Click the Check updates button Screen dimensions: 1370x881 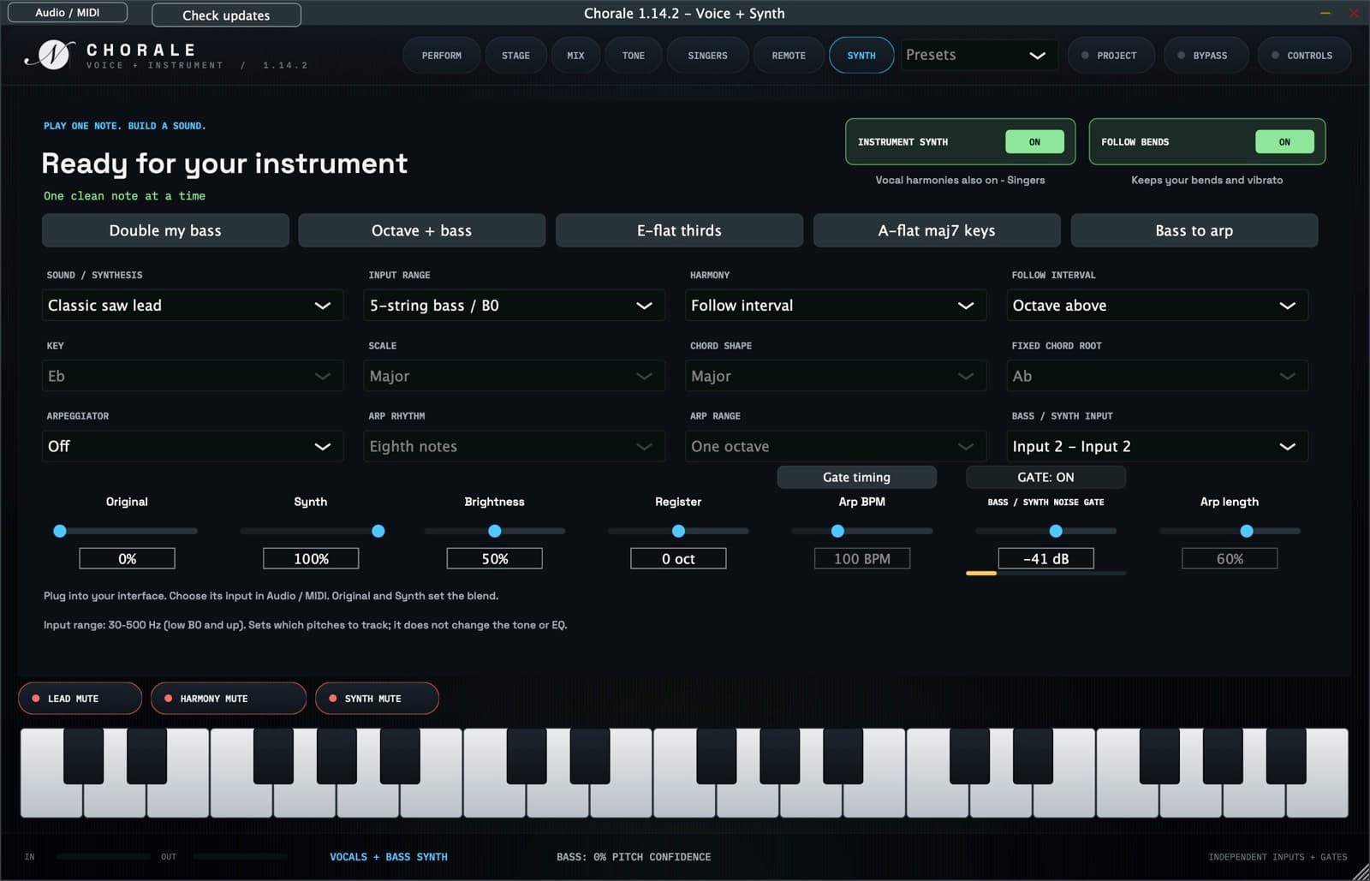click(x=226, y=15)
